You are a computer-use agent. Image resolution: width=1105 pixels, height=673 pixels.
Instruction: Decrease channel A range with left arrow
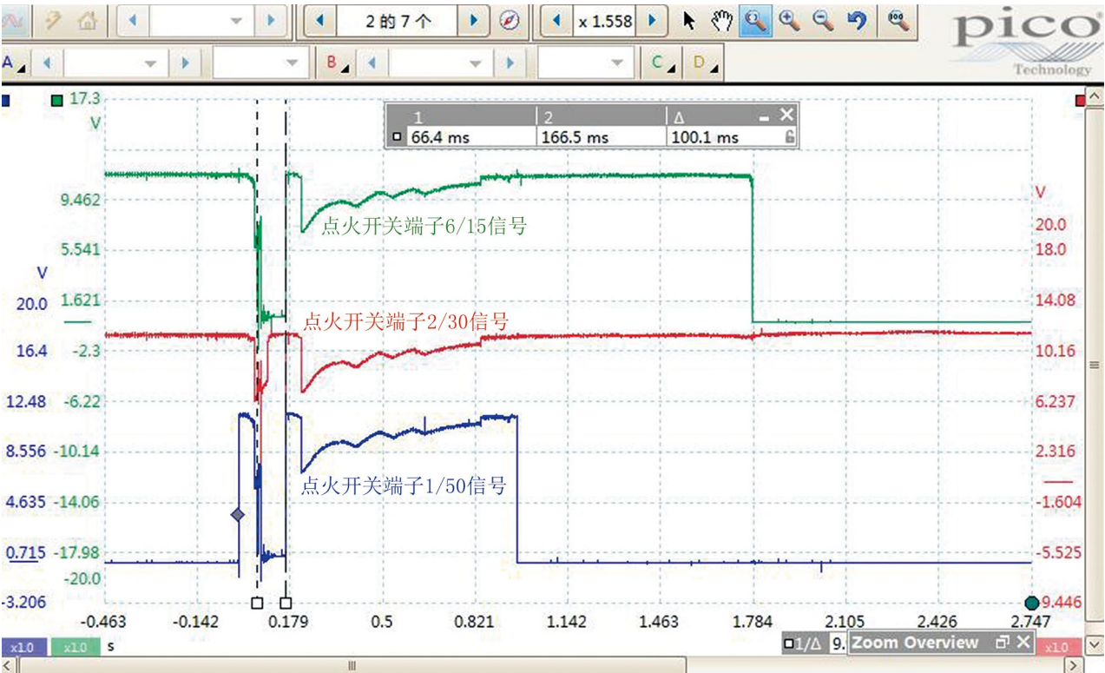pos(47,63)
